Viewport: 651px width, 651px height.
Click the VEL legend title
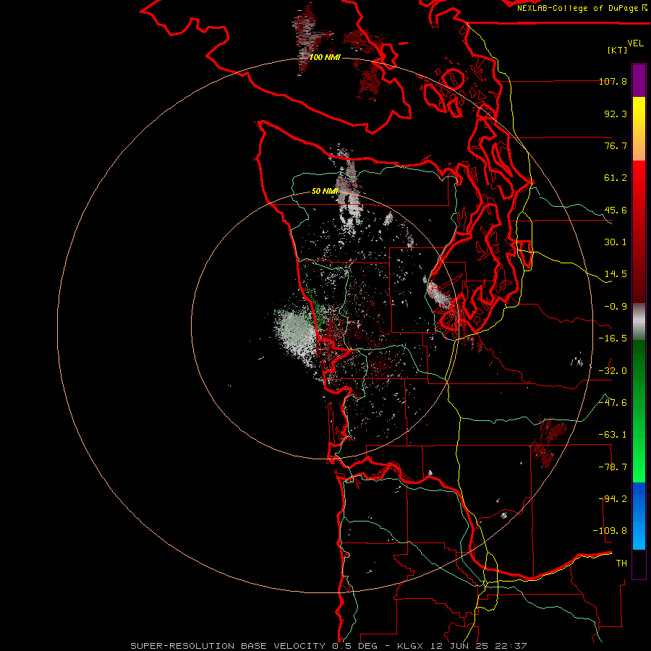635,43
